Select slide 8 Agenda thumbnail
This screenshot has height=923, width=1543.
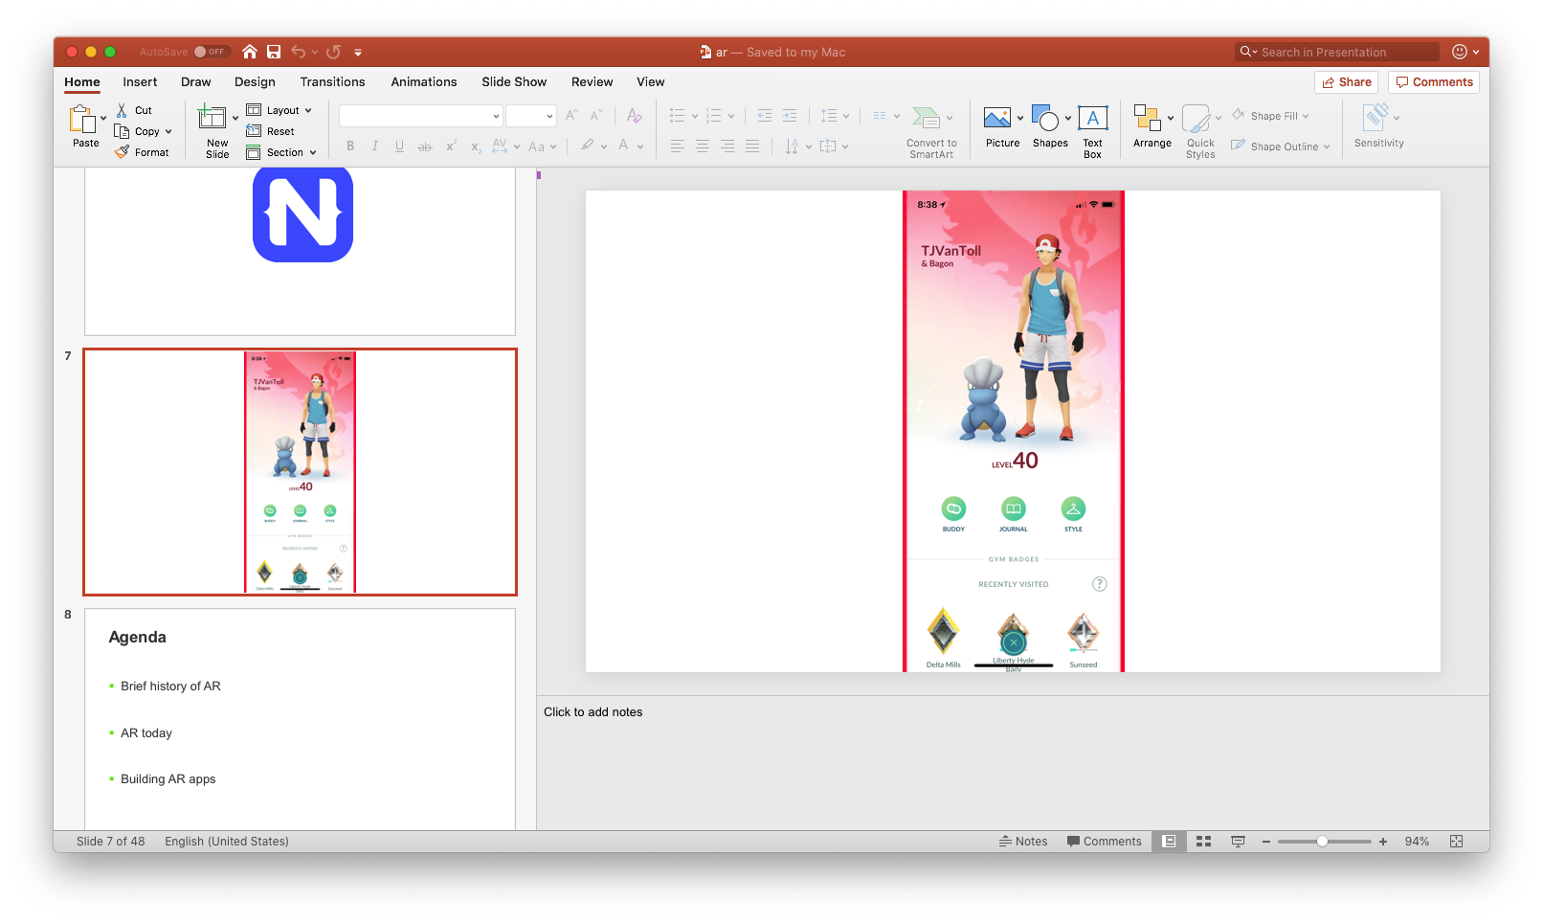(x=300, y=719)
